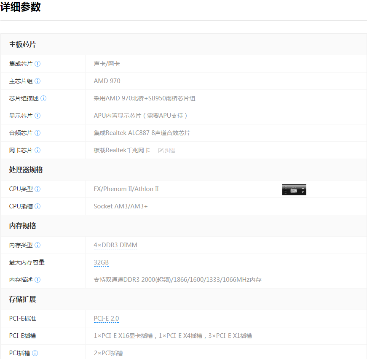Click the keyboard icon on the language bar
367x359 pixels.
[294, 190]
